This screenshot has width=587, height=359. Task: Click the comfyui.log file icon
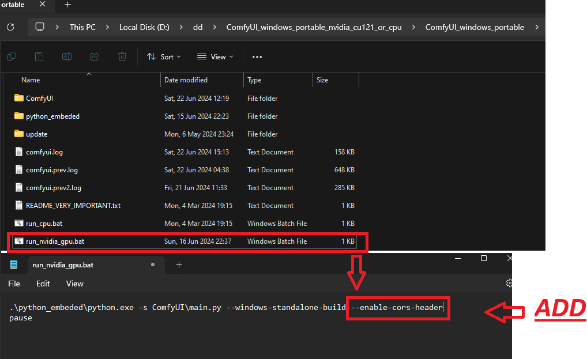point(18,152)
